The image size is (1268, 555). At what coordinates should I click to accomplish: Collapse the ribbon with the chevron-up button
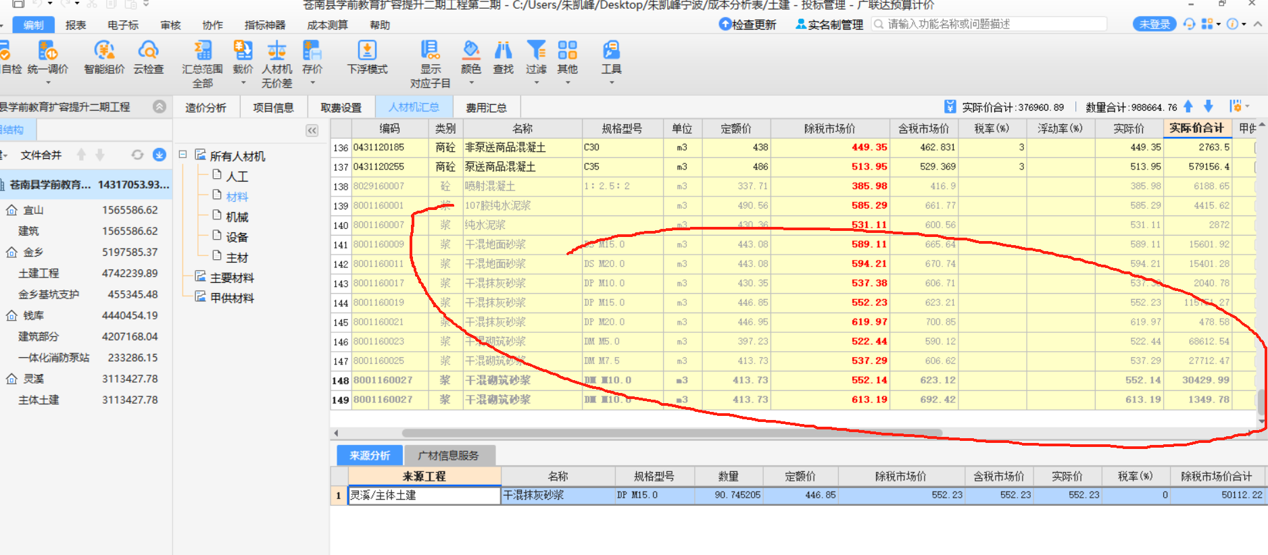(x=1257, y=24)
